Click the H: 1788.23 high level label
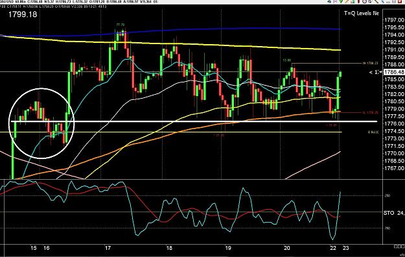 pyautogui.click(x=370, y=63)
